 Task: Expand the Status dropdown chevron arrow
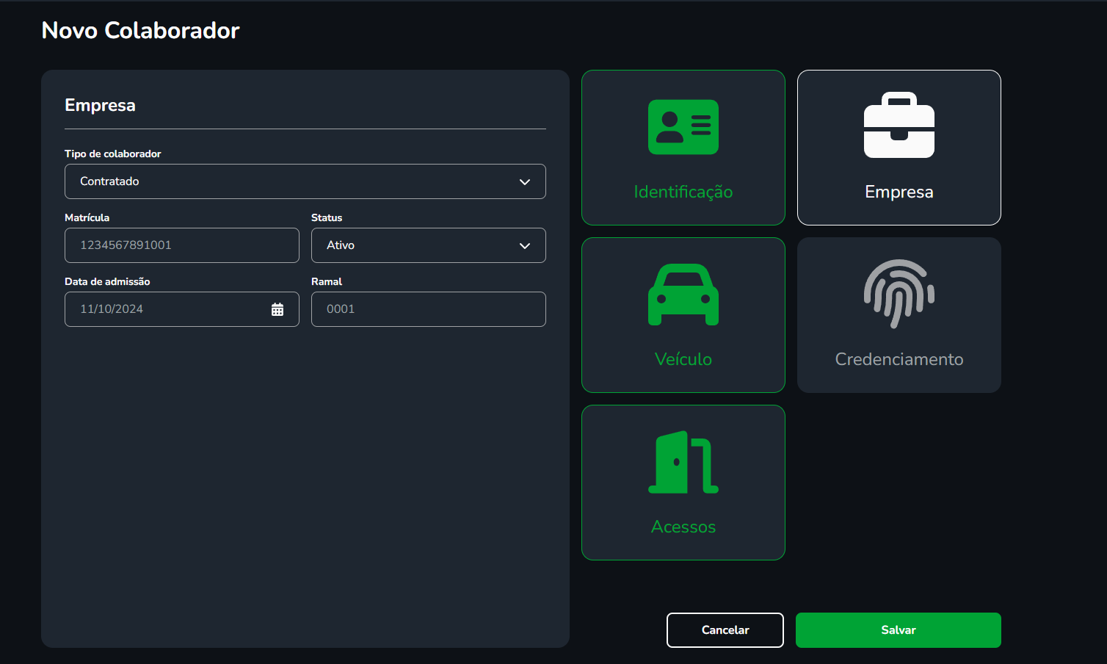[x=524, y=246]
